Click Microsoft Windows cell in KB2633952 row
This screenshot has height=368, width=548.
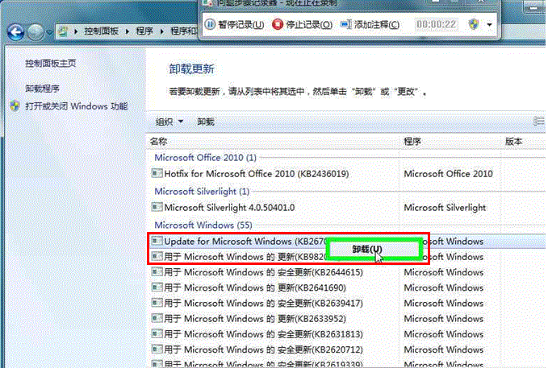[x=444, y=318]
